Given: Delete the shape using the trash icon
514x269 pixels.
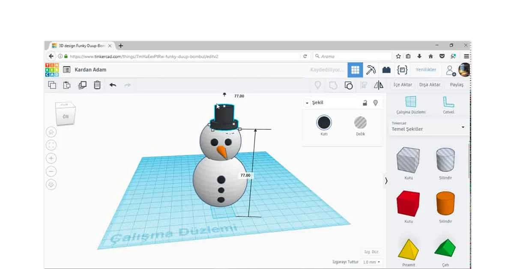Looking at the screenshot, I should click(97, 85).
